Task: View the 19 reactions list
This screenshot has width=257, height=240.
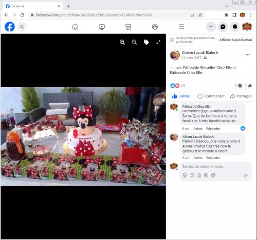Action: [183, 86]
